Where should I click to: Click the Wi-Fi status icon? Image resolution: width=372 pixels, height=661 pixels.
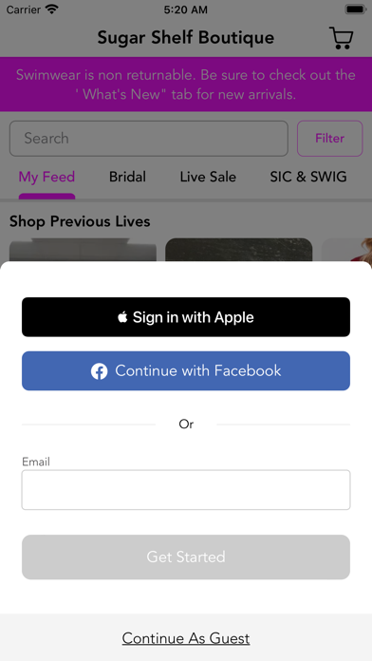click(52, 9)
